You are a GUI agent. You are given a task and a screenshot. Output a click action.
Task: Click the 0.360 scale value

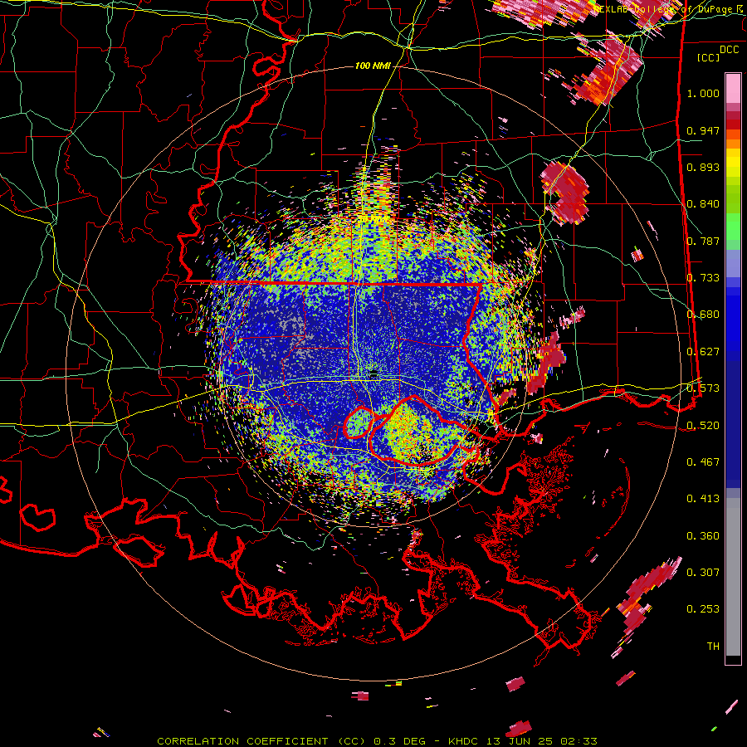click(703, 536)
